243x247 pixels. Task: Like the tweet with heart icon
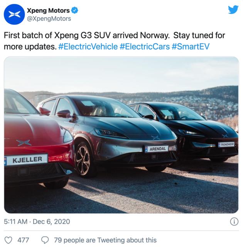(x=8, y=240)
